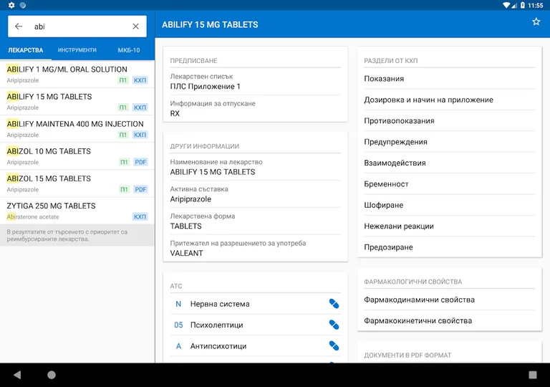Tap the back arrow in search box
This screenshot has height=387, width=550.
point(19,27)
